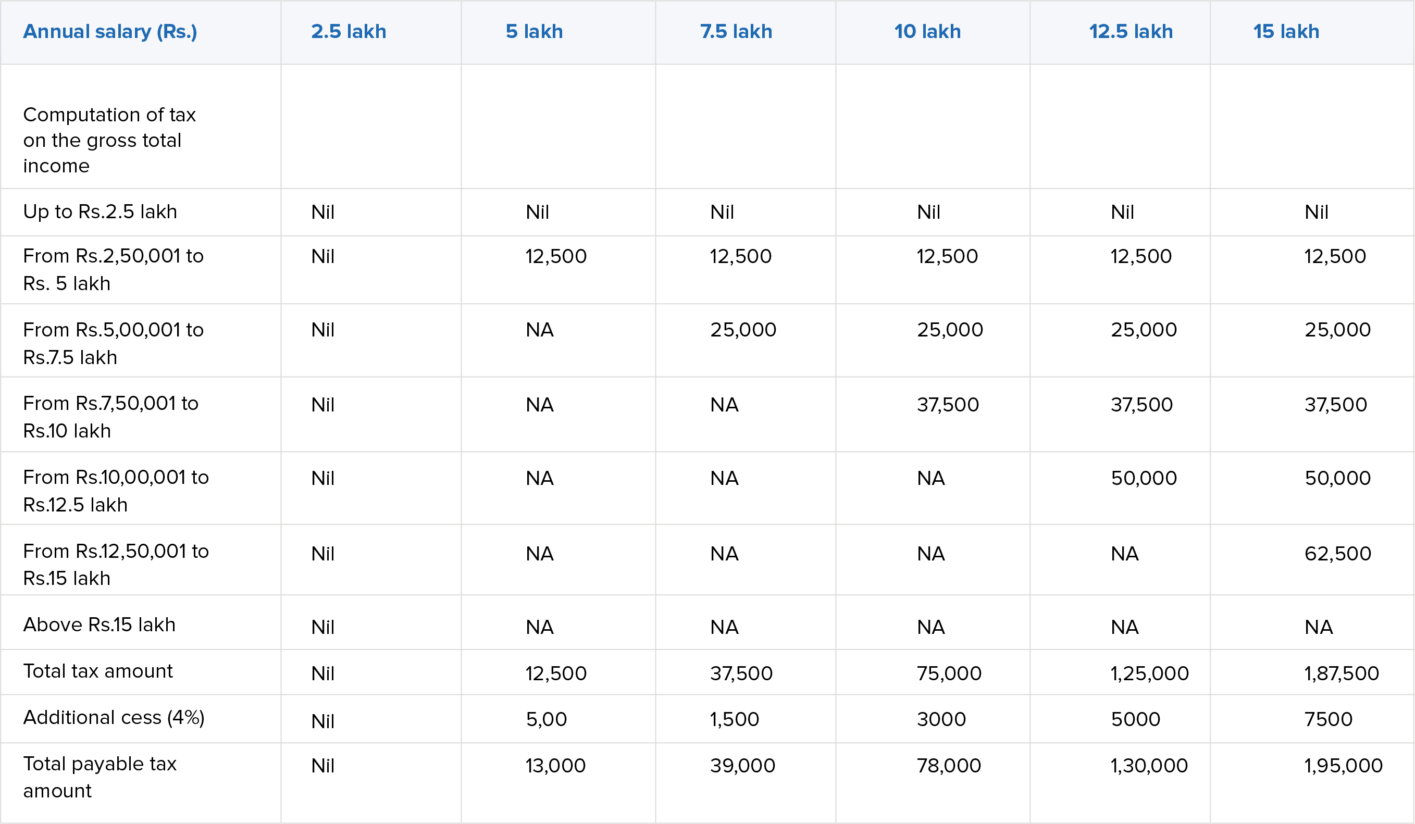Click the '15 lakh' column header

click(x=1286, y=31)
